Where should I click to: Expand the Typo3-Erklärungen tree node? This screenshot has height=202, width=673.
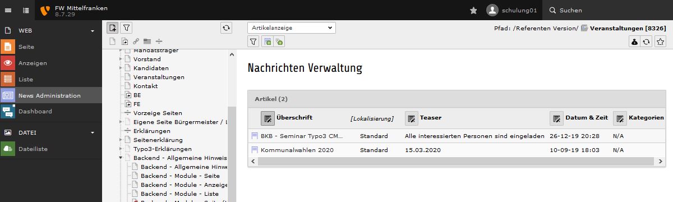pyautogui.click(x=121, y=149)
